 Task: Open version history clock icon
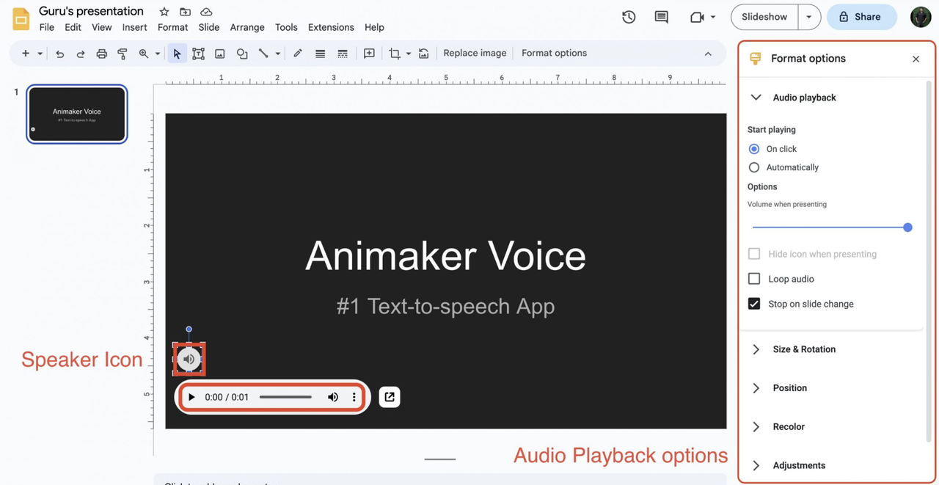pyautogui.click(x=629, y=17)
